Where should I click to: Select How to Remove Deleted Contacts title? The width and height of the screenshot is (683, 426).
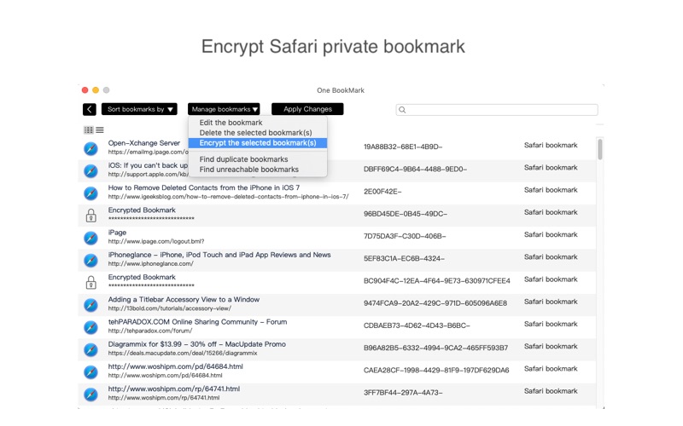(x=204, y=187)
